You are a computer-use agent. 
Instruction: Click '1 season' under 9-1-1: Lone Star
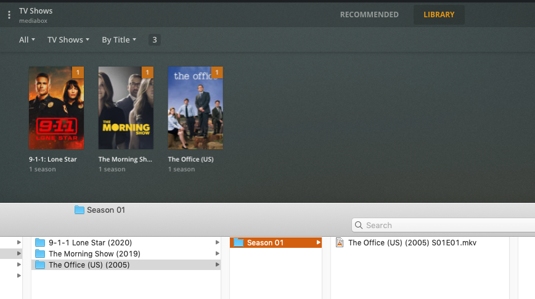[x=43, y=169]
